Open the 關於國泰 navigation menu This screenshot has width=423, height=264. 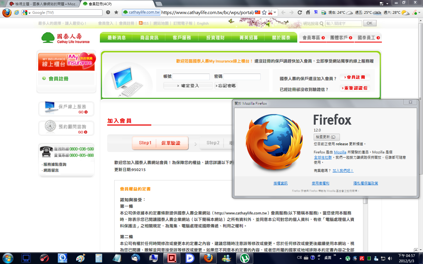point(281,38)
